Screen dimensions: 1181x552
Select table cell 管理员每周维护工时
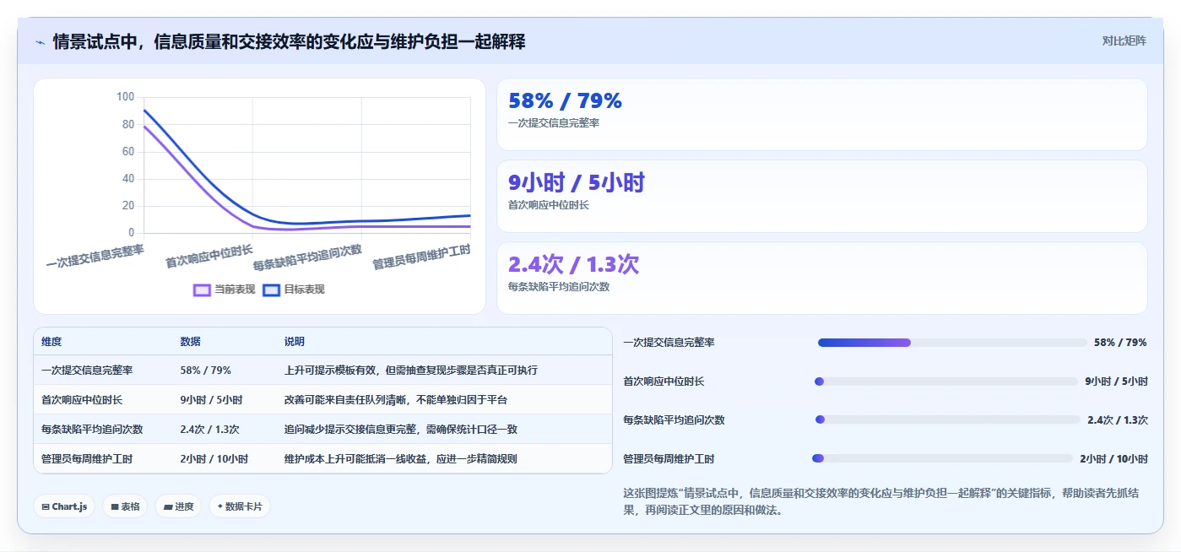[87, 459]
